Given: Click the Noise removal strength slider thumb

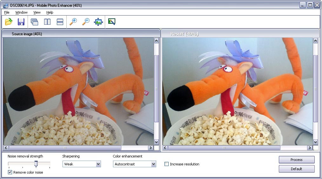Looking at the screenshot, I should click(36, 164).
